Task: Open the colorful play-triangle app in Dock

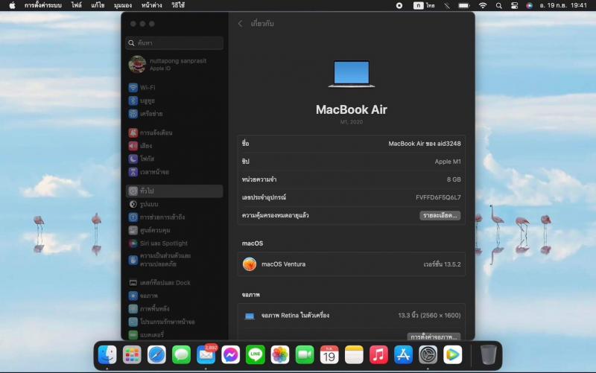Action: click(x=453, y=355)
